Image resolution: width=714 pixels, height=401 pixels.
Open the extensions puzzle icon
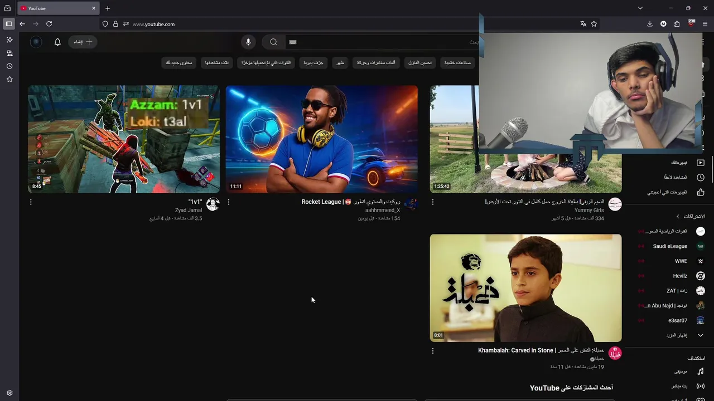(677, 24)
